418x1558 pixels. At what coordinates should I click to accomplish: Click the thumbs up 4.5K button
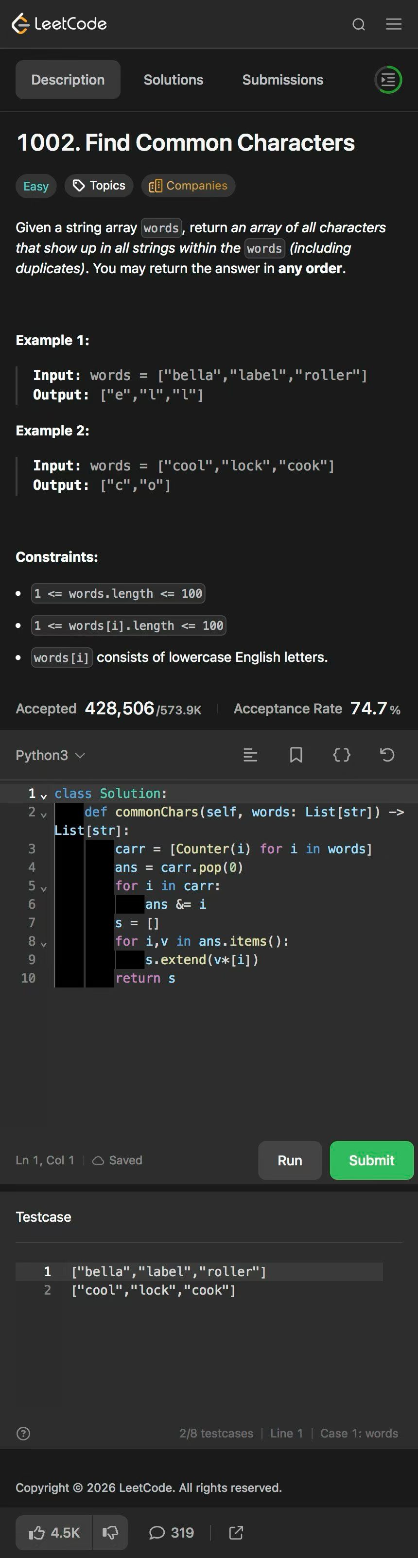click(x=54, y=1532)
